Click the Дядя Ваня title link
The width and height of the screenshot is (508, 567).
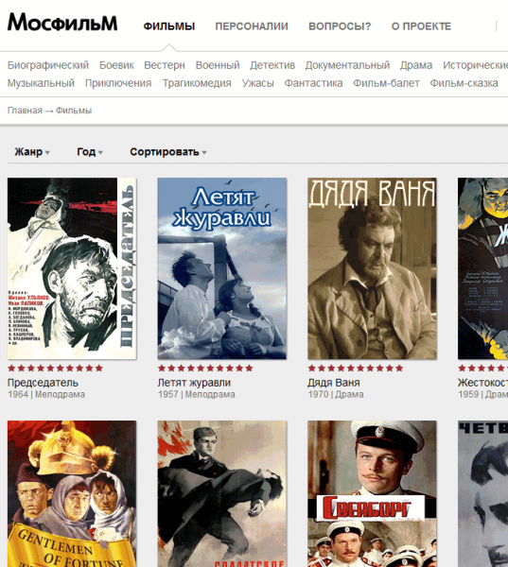(334, 383)
